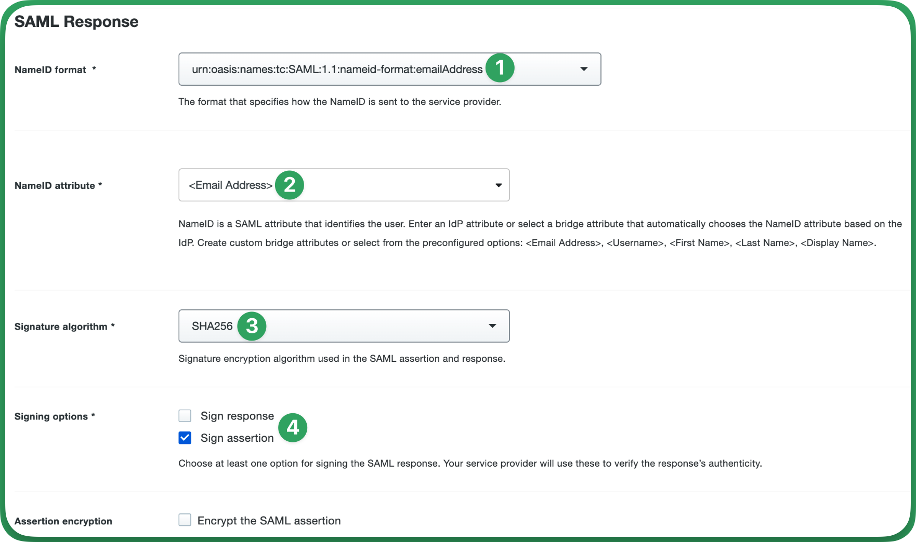Open the NameID attribute dropdown
This screenshot has height=542, width=916.
[344, 185]
